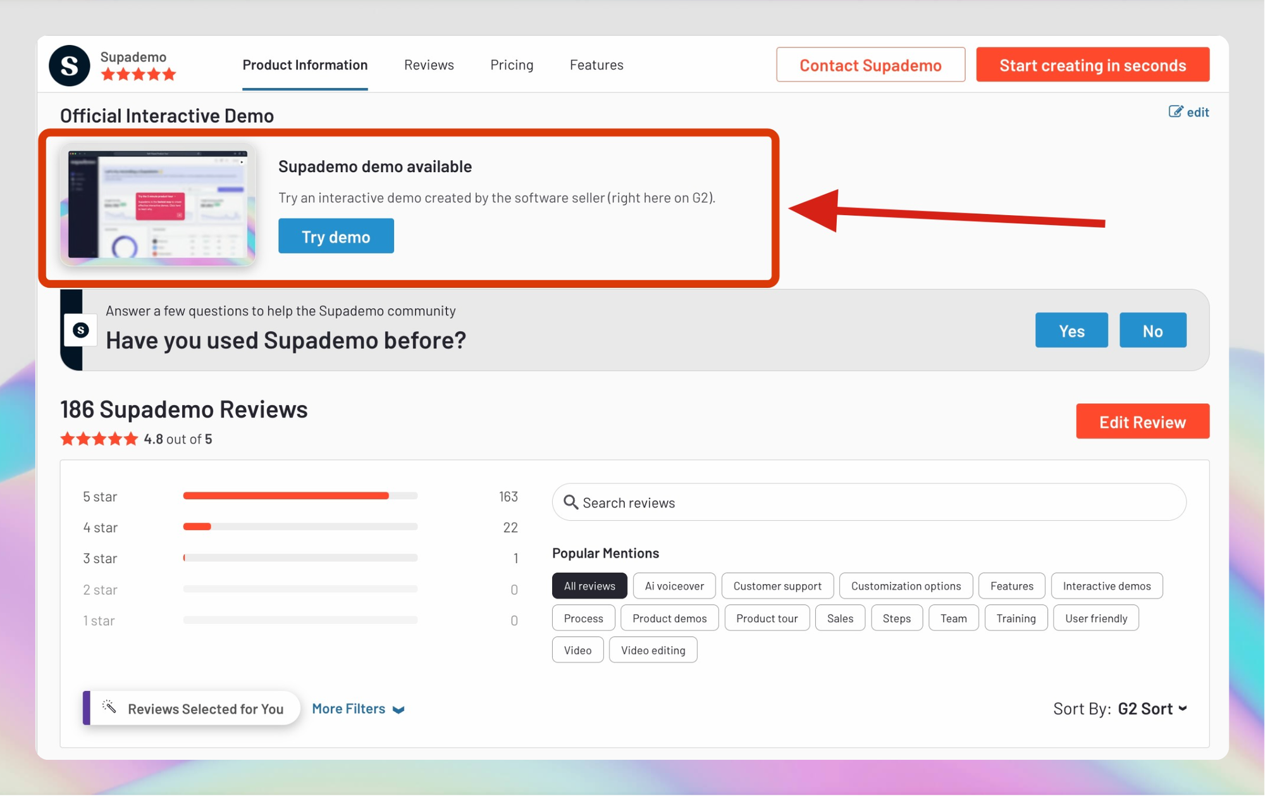Select the Sales mention chip
The height and width of the screenshot is (796, 1265).
click(840, 618)
